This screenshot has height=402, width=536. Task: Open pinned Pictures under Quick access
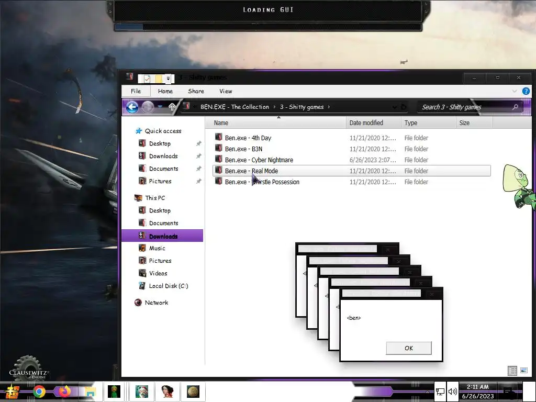point(160,181)
